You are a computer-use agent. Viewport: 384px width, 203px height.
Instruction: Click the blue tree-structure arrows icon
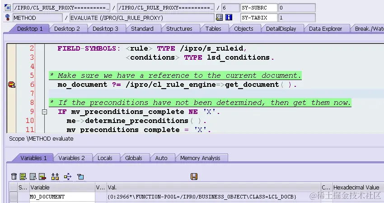68,176
